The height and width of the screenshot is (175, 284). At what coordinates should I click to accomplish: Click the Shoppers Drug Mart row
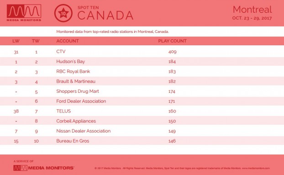click(x=142, y=91)
